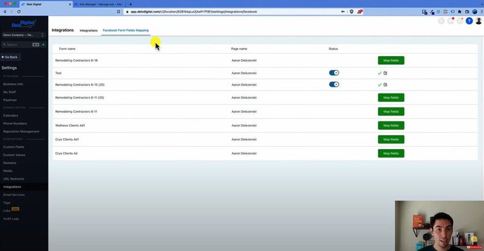Open Email Services settings
484x251 pixels.
14,195
